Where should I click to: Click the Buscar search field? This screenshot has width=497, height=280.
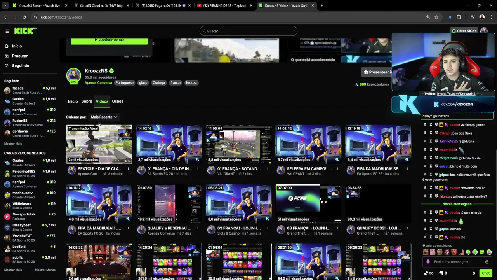click(x=248, y=31)
